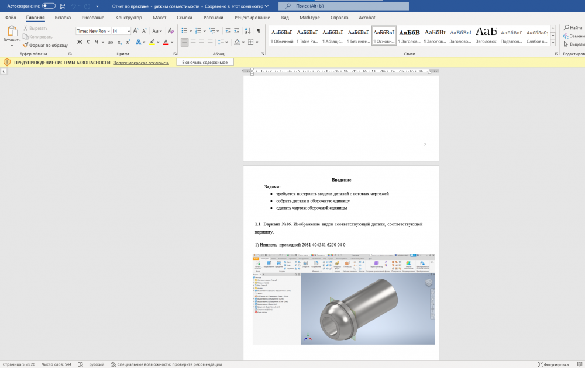Open the font size dropdown

click(x=128, y=31)
